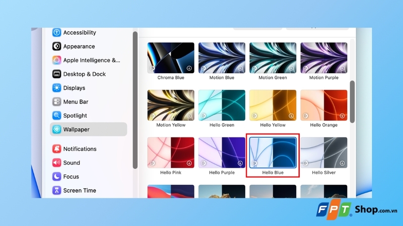The height and width of the screenshot is (226, 403).
Task: Click the Sound speaker icon
Action: tap(56, 163)
